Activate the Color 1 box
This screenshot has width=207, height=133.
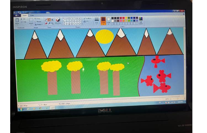[103, 21]
